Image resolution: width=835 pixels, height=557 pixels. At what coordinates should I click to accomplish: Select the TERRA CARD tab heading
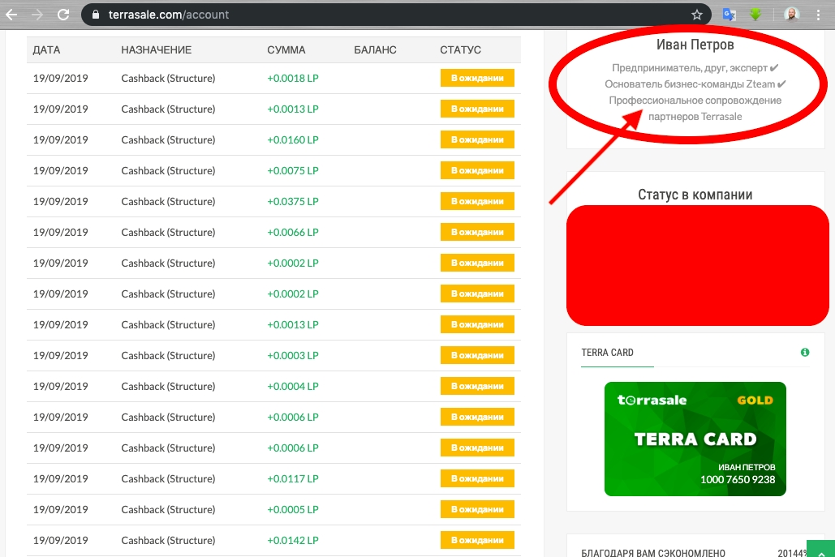(x=607, y=353)
